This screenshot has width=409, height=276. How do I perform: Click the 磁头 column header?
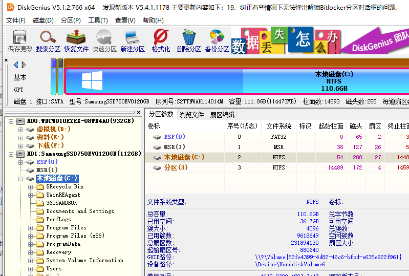tap(356, 126)
